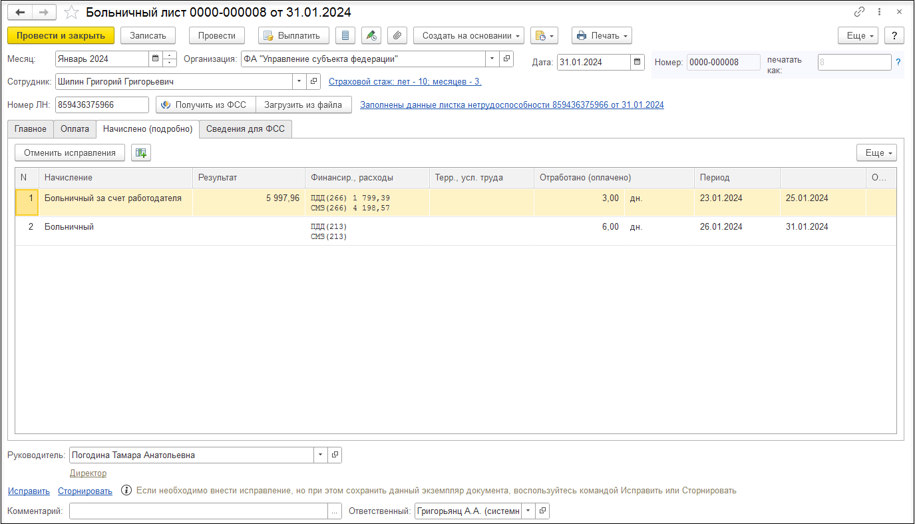Click the question mark next to печатать как

pyautogui.click(x=898, y=62)
